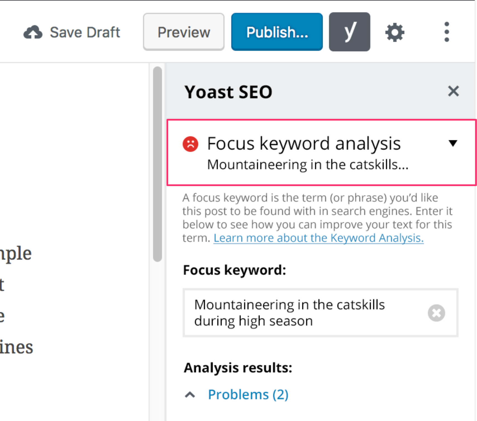Open the Learn more about Keyword Analysis link

pos(318,238)
